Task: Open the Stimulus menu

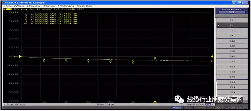Action: pos(49,6)
